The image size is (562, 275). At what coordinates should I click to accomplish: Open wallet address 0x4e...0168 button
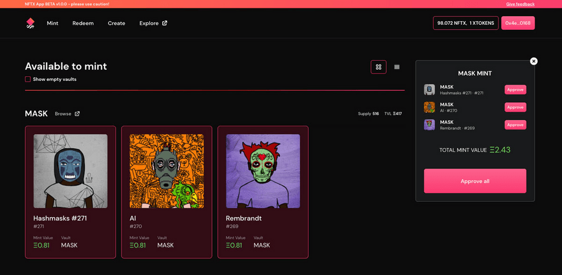518,23
